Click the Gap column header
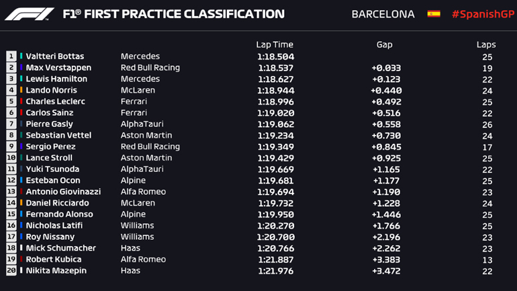 click(384, 44)
